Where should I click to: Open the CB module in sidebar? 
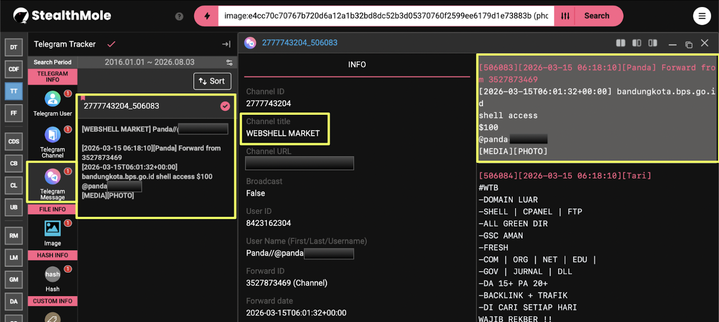[13, 163]
